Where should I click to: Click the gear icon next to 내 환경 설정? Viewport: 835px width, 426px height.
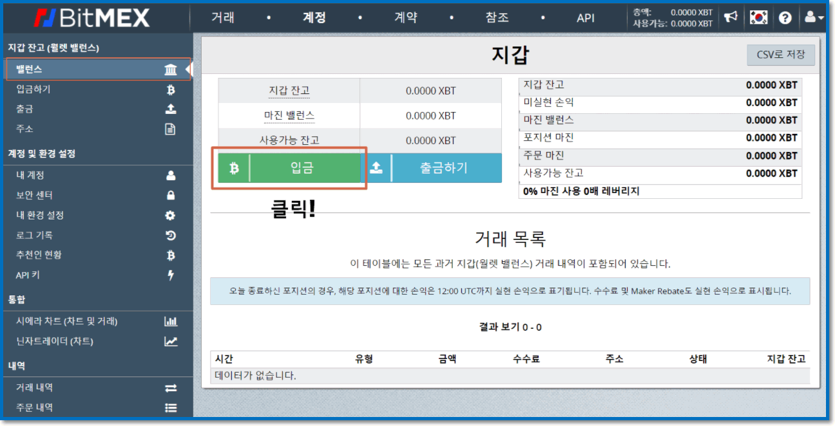click(x=171, y=215)
